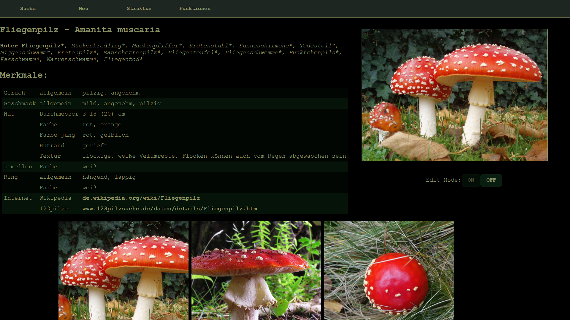Open the first gallery mushroom thumbnail
Image resolution: width=570 pixels, height=320 pixels.
click(x=123, y=270)
